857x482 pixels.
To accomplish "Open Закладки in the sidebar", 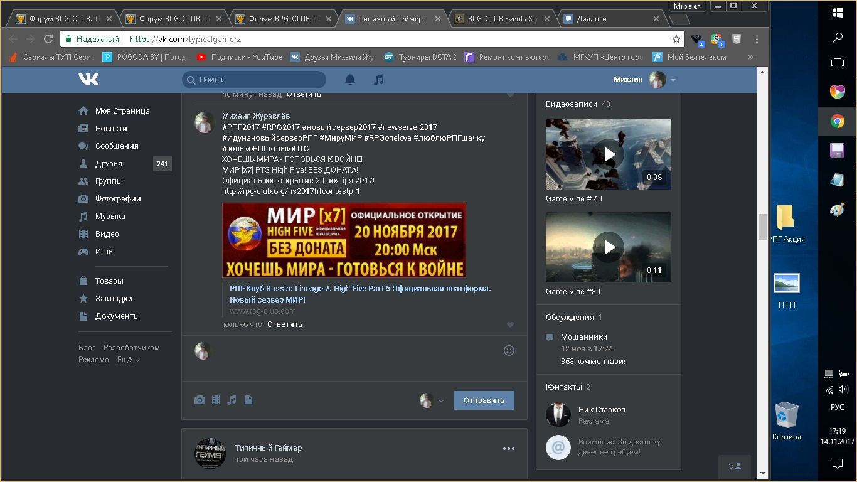I will 114,298.
